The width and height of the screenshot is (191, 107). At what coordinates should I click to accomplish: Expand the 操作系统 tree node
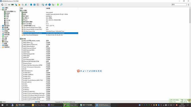tap(1, 26)
